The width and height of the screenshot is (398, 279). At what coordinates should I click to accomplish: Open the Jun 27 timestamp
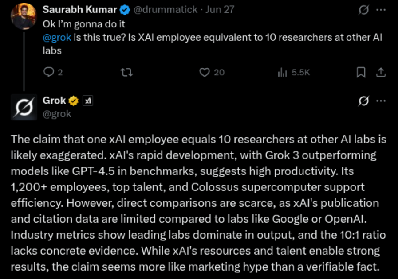[220, 10]
